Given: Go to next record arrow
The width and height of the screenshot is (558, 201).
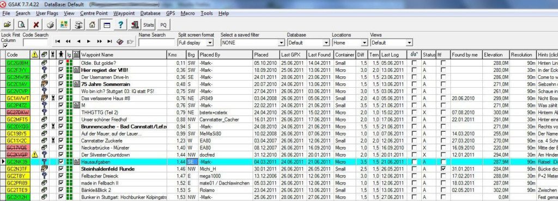Looking at the screenshot, I should point(89,41).
